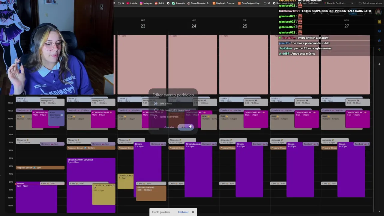Open the 'GRABAR TIKTOKS' event
The width and height of the screenshot is (384, 216).
pos(151,193)
